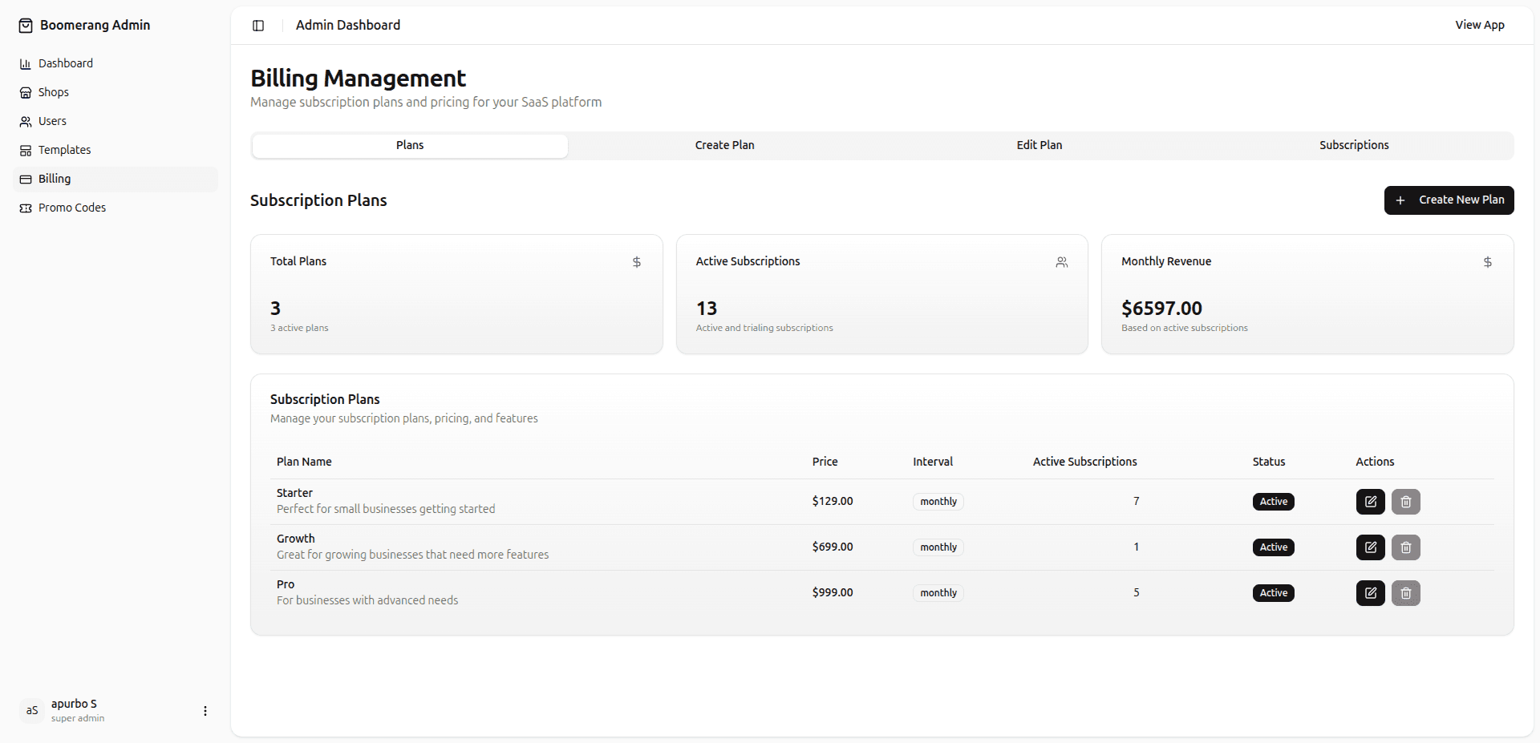Click 'Perfect for small businesses getting started' description
Screen dimensions: 1540x743
(386, 510)
